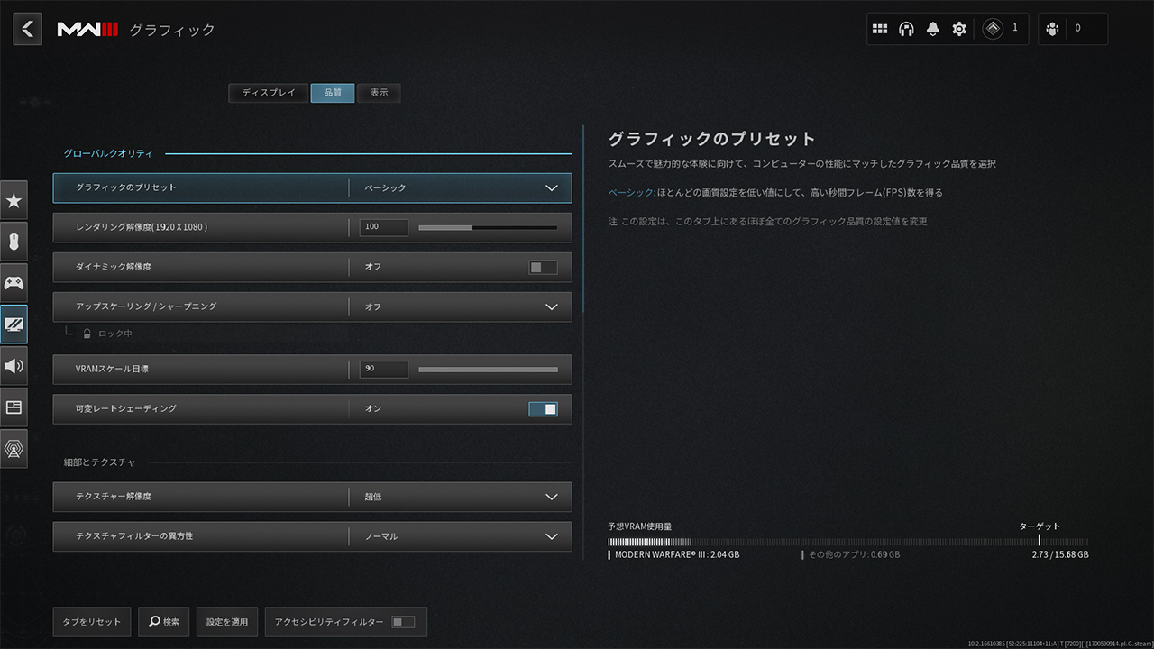Click 設定を適用 button
The height and width of the screenshot is (649, 1154).
pos(226,622)
